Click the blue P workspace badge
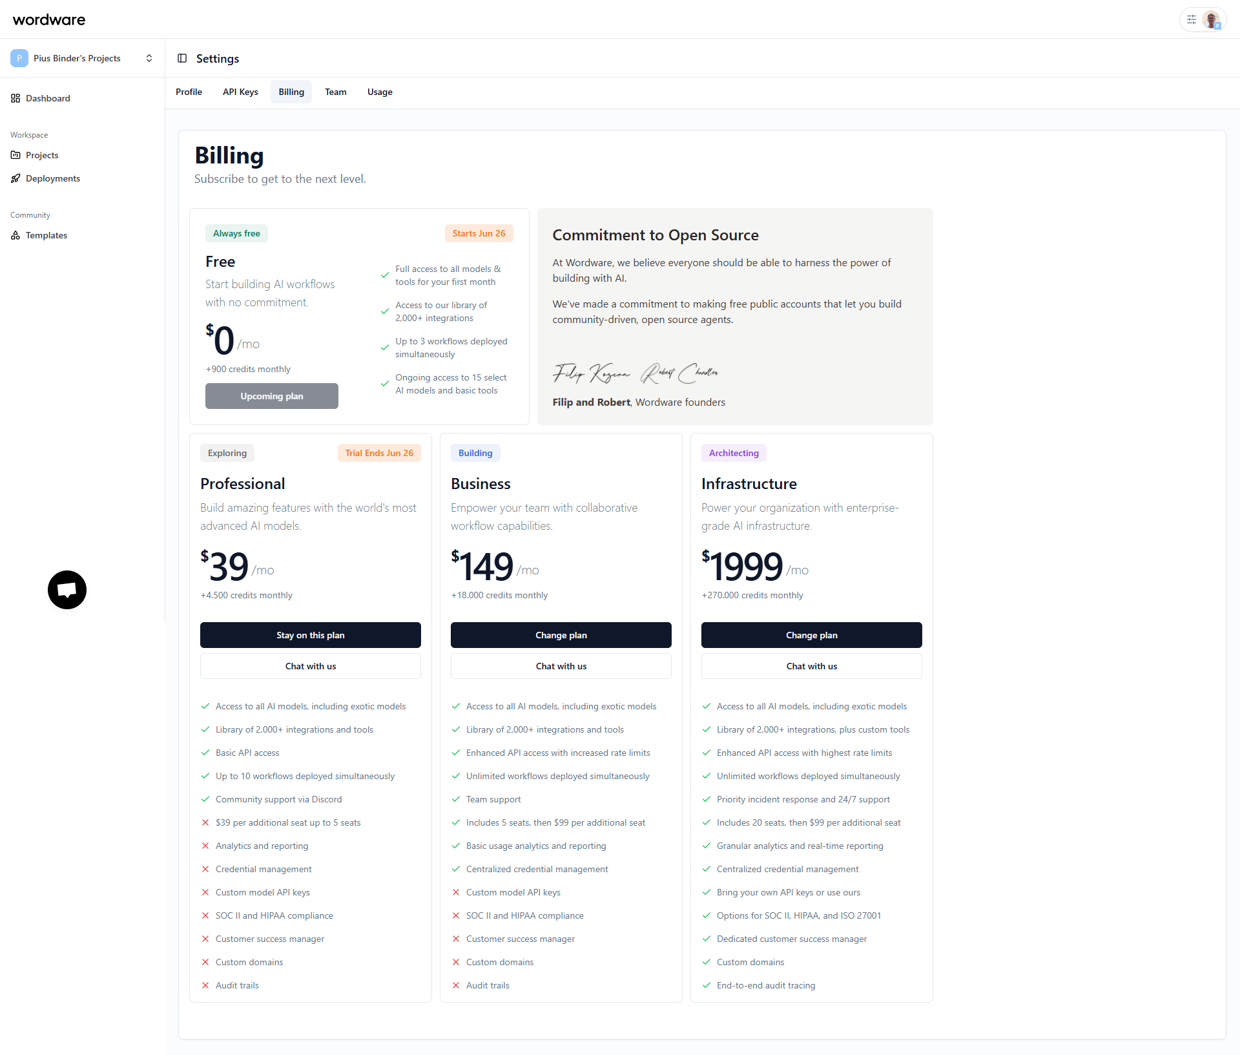 pyautogui.click(x=19, y=58)
